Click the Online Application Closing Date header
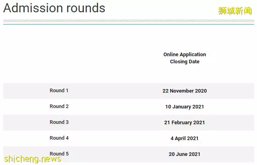 (185, 58)
